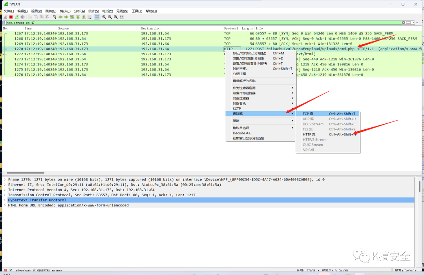This screenshot has width=424, height=275.
Task: Restart current capture green fin icon
Action: tap(17, 17)
